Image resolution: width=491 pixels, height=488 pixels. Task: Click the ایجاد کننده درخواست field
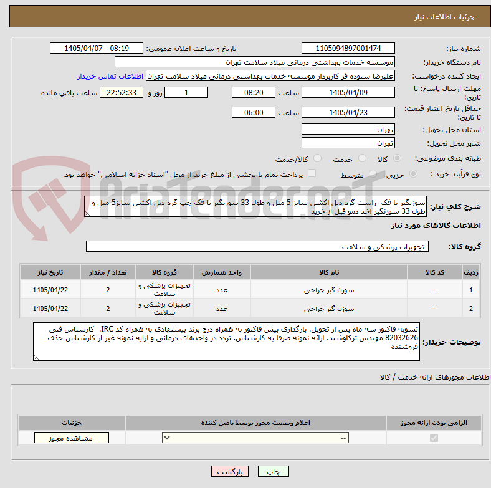pyautogui.click(x=270, y=76)
